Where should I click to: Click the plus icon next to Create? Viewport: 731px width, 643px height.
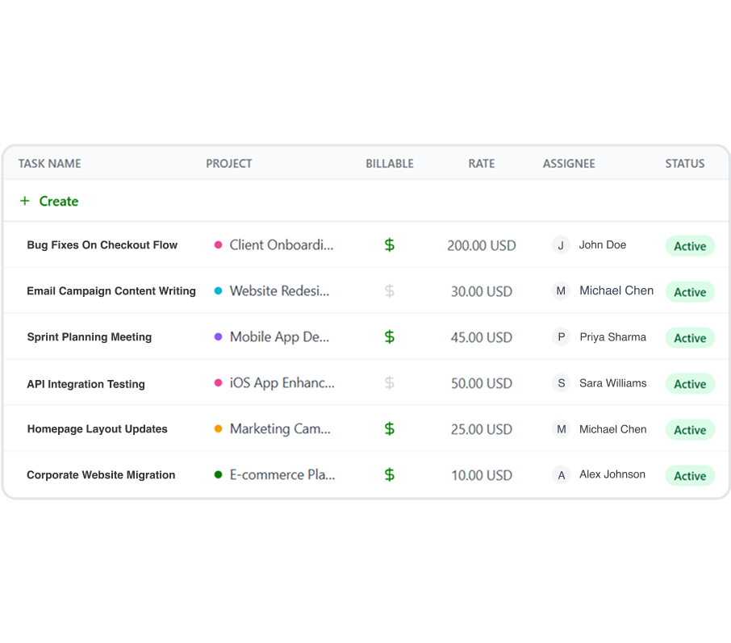25,201
